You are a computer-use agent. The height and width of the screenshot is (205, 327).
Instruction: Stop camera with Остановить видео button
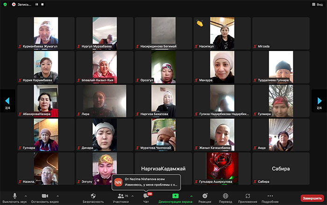(x=45, y=197)
